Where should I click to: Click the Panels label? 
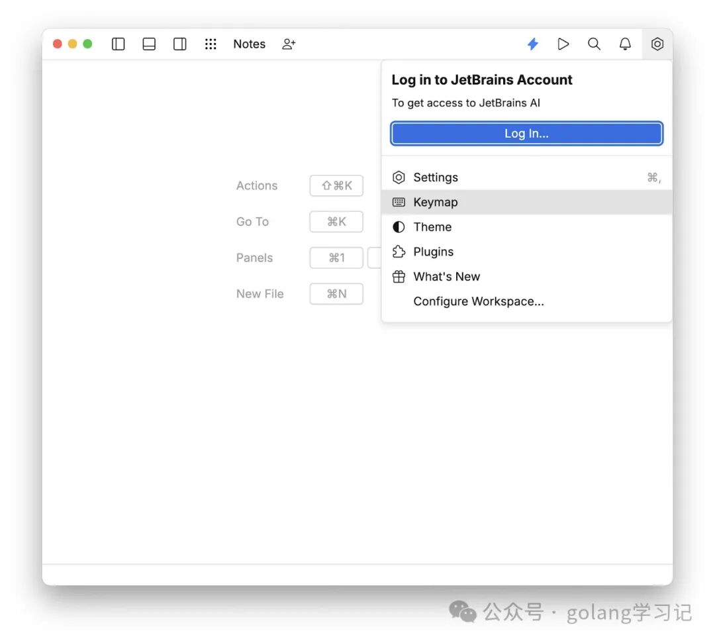pyautogui.click(x=254, y=258)
